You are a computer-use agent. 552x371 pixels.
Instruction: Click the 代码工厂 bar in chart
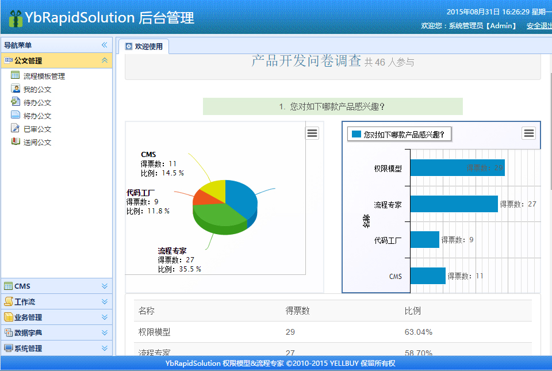(424, 239)
